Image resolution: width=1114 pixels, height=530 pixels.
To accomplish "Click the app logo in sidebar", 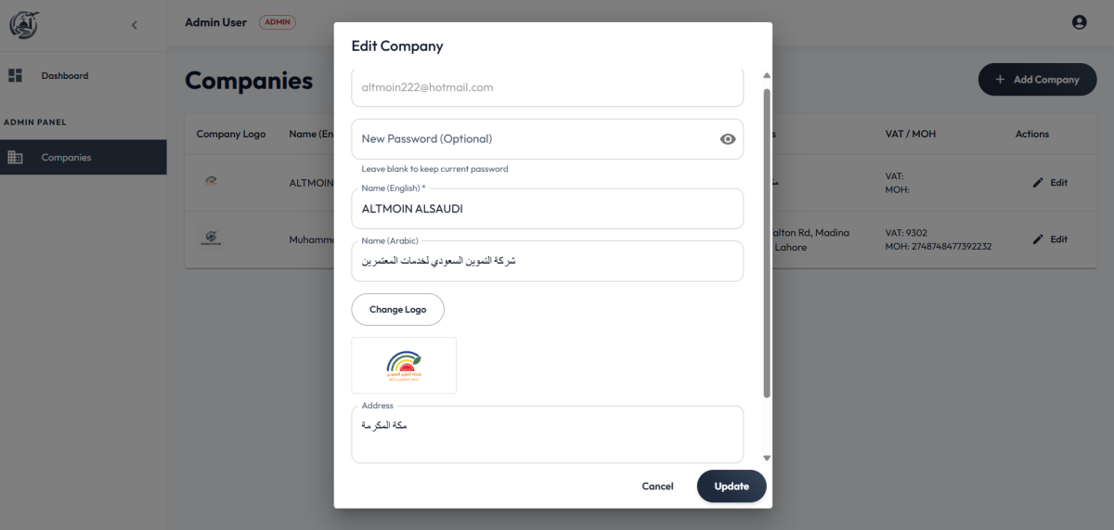I will 24,24.
